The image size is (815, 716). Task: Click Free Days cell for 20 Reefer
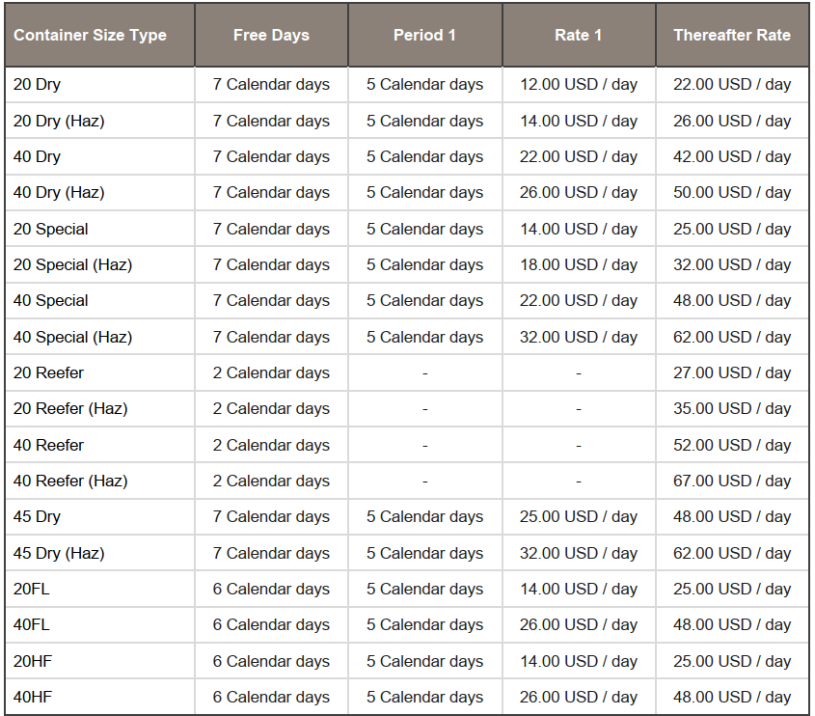271,372
